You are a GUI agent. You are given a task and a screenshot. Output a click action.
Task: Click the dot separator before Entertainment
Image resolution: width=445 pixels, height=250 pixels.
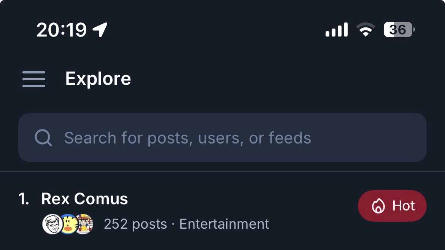(x=173, y=224)
